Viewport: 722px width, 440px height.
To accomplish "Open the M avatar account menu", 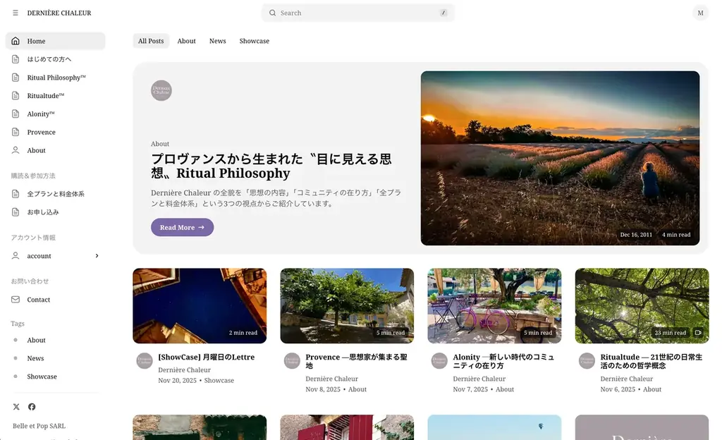I will pyautogui.click(x=700, y=13).
